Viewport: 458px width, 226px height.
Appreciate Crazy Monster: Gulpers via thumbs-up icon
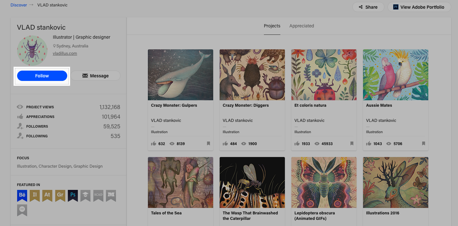[153, 143]
